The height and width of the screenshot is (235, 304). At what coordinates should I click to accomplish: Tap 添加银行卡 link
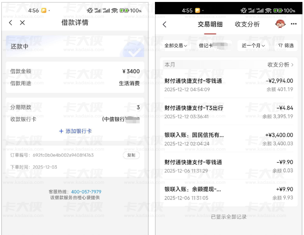[79, 131]
